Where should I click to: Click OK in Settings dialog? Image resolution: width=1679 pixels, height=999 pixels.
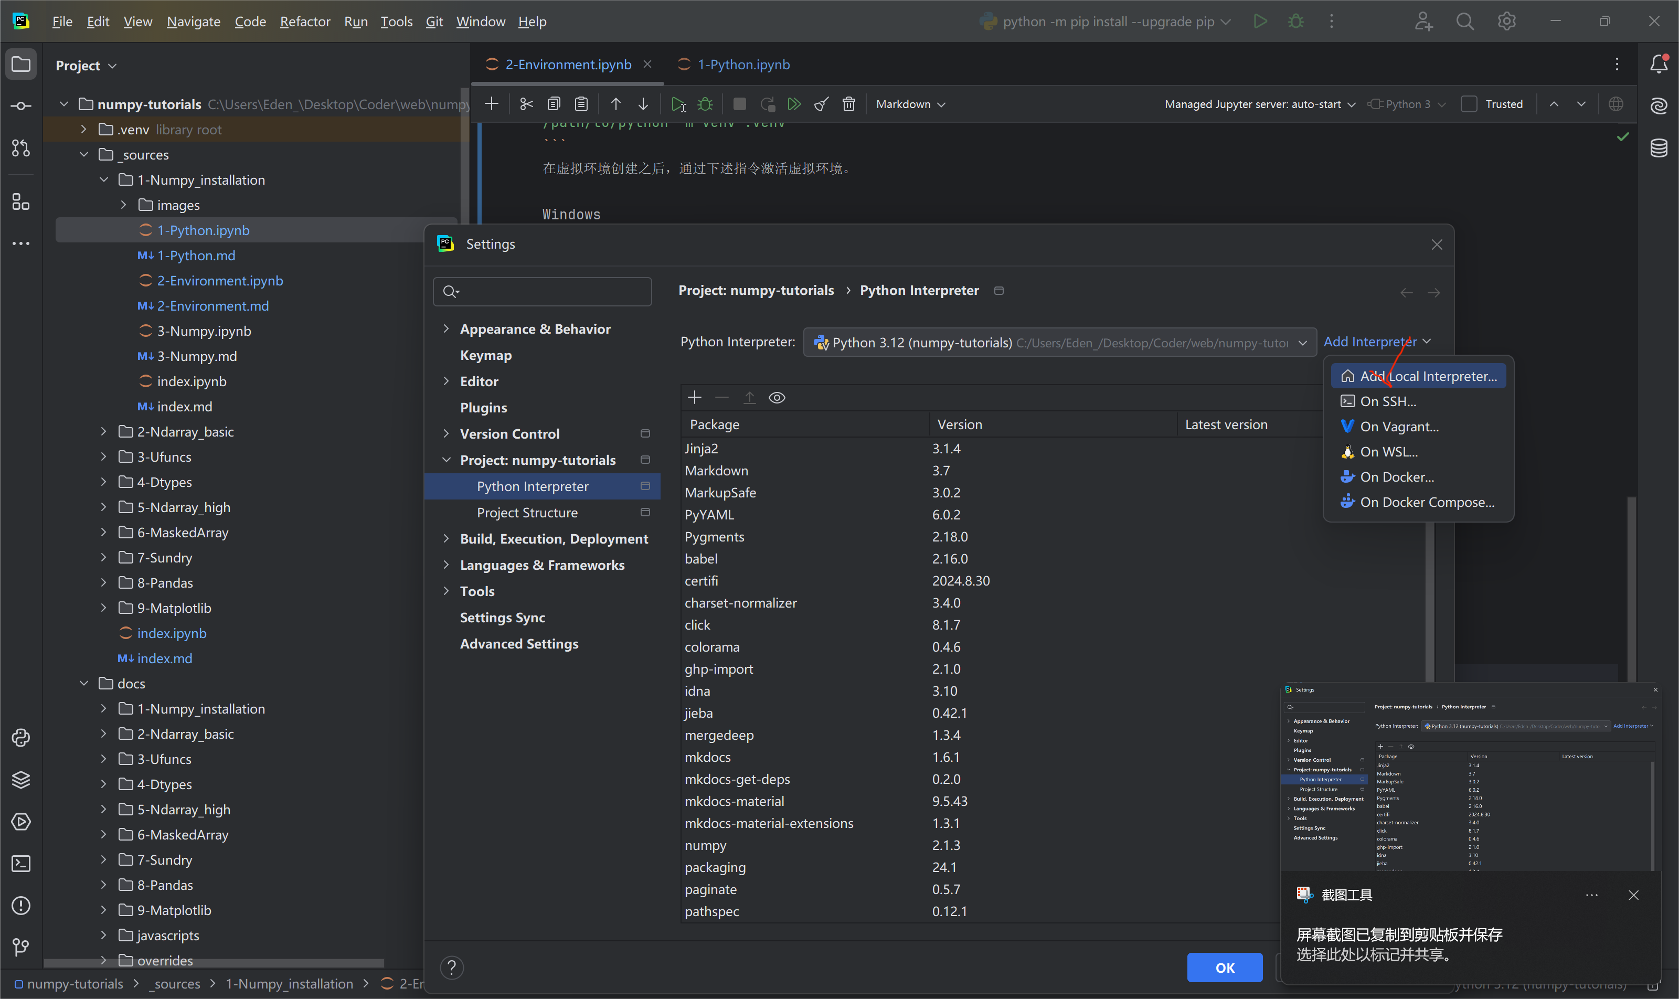1225,968
